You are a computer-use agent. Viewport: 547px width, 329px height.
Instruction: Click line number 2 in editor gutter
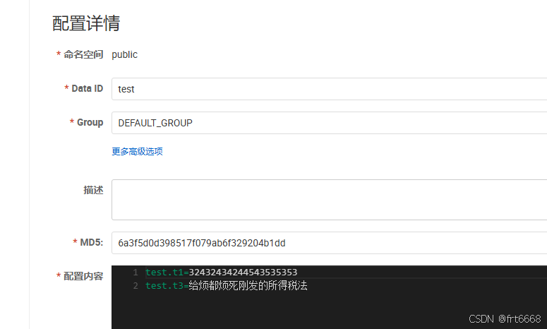click(x=136, y=286)
